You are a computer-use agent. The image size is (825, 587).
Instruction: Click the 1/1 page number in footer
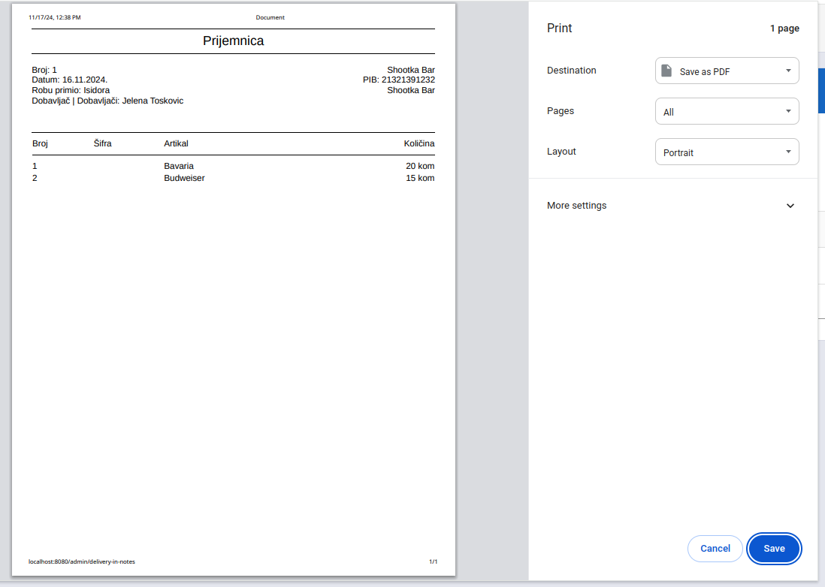433,561
